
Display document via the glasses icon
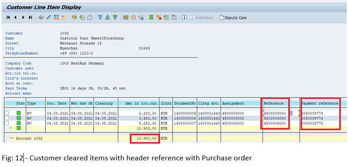[41, 18]
